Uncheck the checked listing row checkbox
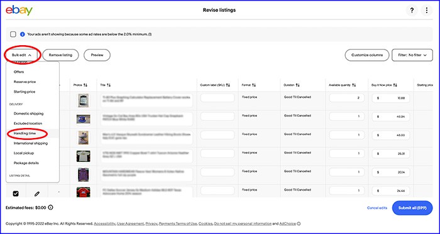This screenshot has height=234, width=440. (x=16, y=194)
